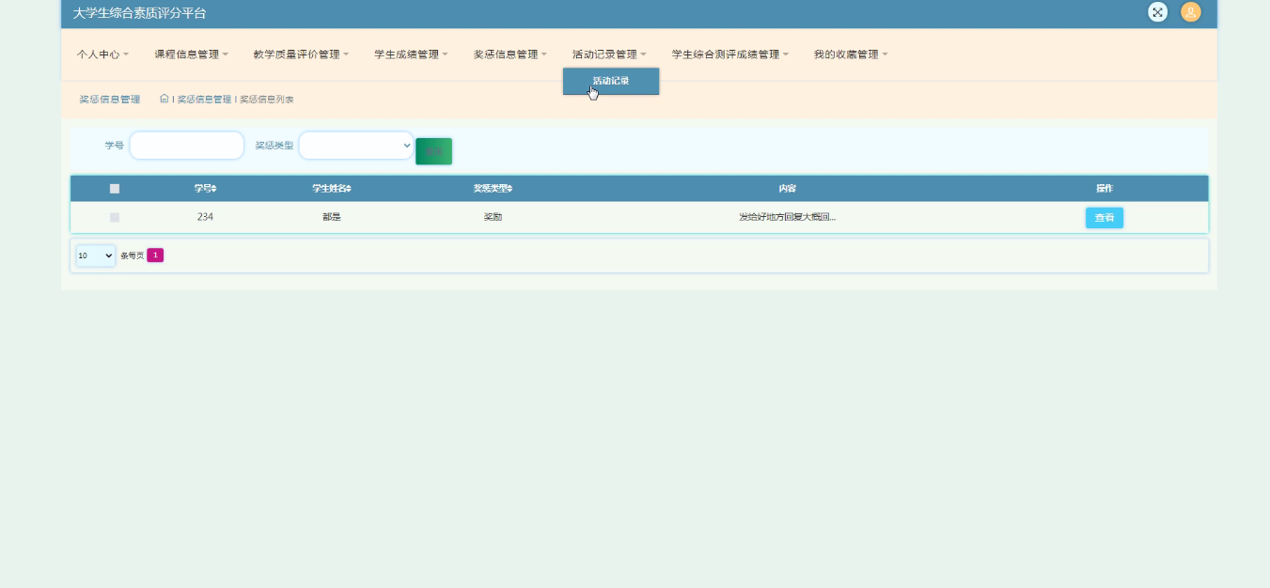Open the user avatar icon in header
Viewport: 1270px width, 588px height.
tap(1191, 12)
